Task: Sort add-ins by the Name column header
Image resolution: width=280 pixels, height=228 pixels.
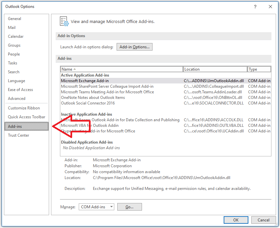Action: pos(122,69)
